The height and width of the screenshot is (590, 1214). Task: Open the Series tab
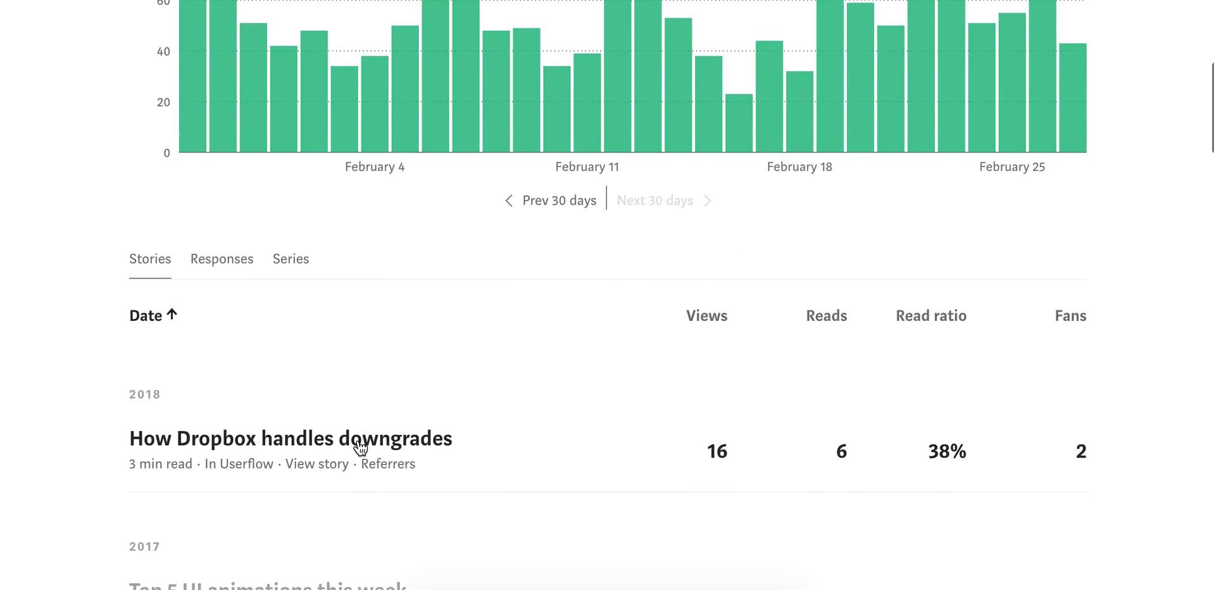coord(291,259)
